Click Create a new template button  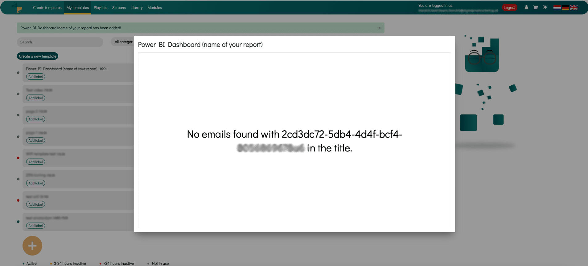[x=38, y=56]
